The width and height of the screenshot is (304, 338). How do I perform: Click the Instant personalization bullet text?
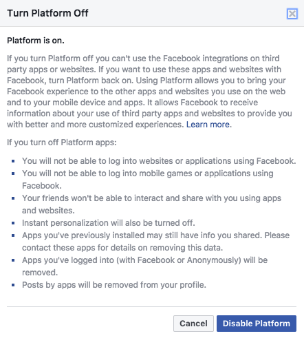pos(109,223)
